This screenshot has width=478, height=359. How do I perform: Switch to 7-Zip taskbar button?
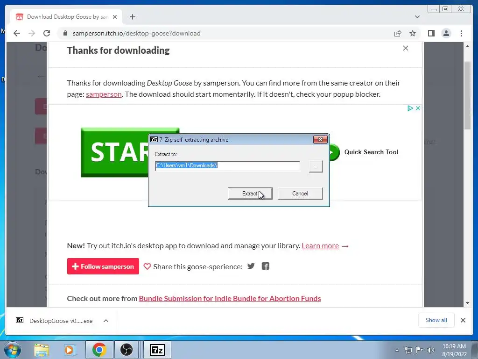[157, 350]
